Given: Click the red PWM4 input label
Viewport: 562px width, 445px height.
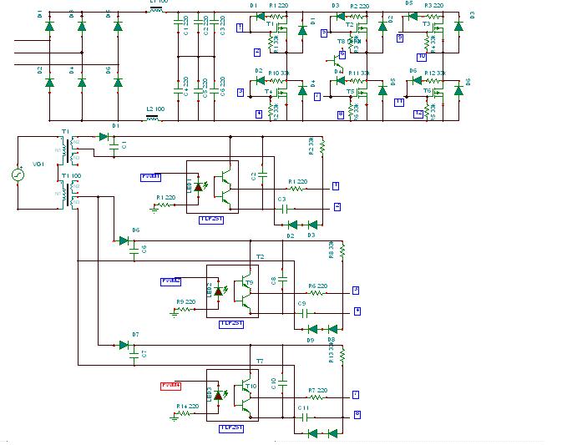Looking at the screenshot, I should (x=170, y=387).
